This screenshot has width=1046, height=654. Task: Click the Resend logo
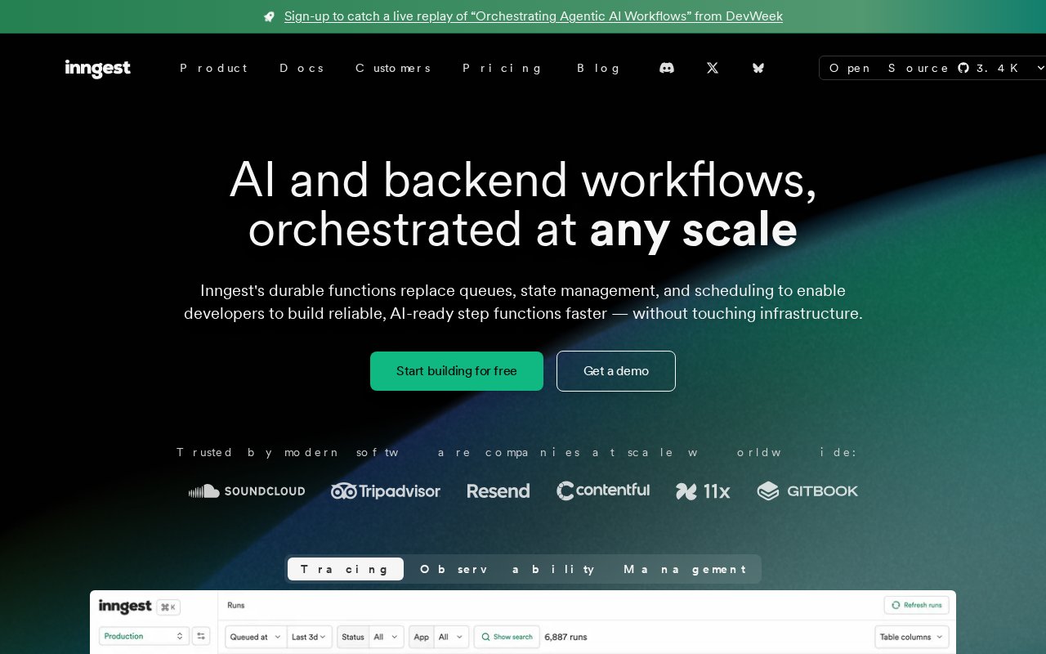[498, 491]
